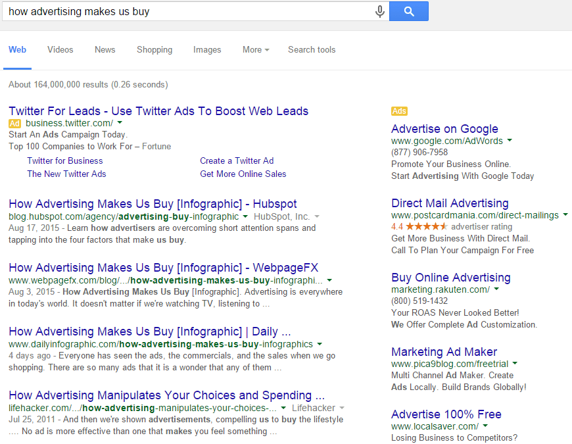Expand arrow after dailyinfographic.com URL

(x=320, y=344)
